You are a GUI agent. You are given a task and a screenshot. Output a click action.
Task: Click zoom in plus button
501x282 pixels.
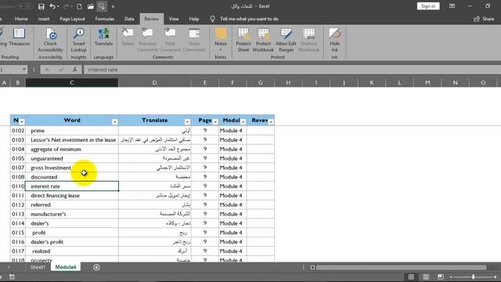point(496,277)
